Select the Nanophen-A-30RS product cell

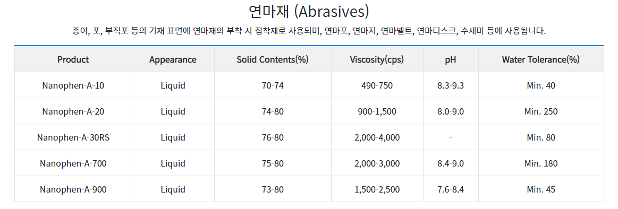(x=73, y=137)
